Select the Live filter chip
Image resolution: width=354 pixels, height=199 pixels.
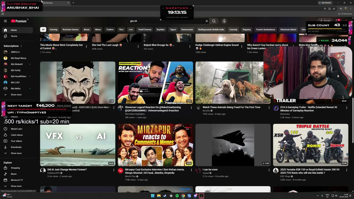(131, 30)
